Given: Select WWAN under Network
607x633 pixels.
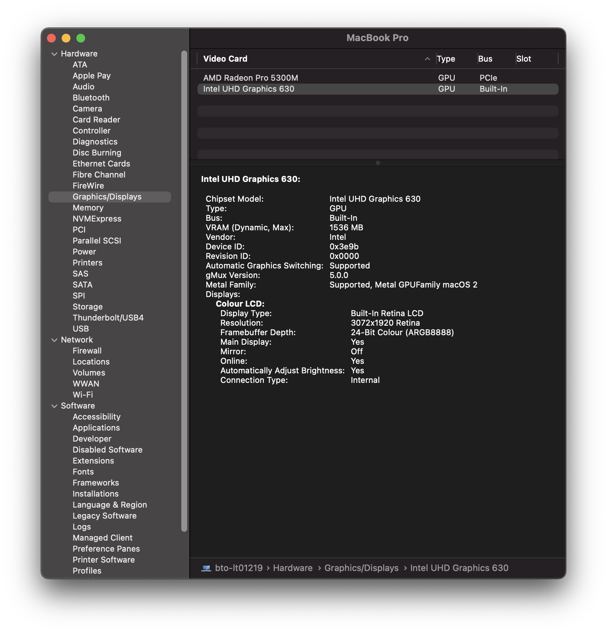Looking at the screenshot, I should click(x=86, y=384).
